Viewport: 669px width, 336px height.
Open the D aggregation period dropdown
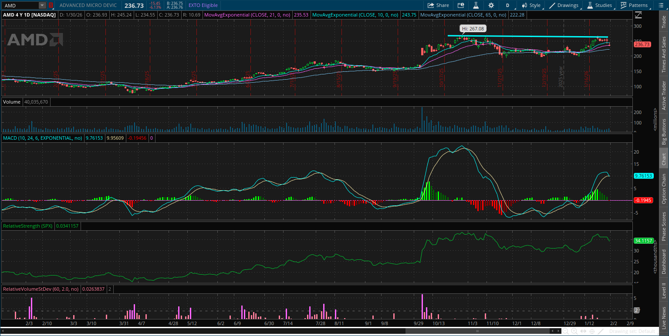tap(507, 5)
